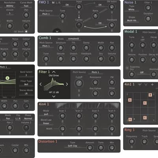Screen dimensions: 158x158
Task: Select waveform thumbnail above Scan 4
Action: pyautogui.click(x=112, y=105)
